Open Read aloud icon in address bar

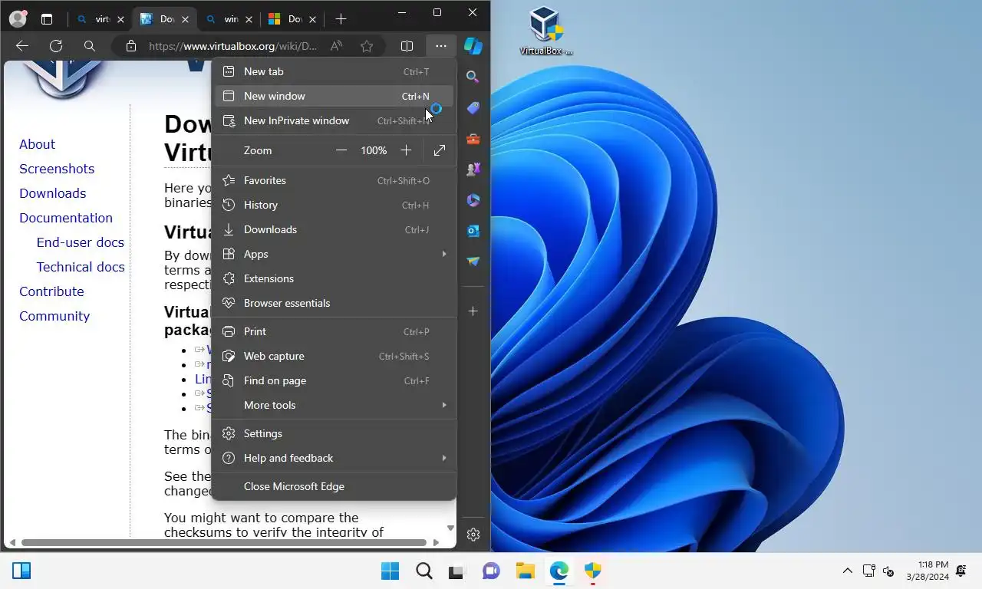[x=336, y=46]
